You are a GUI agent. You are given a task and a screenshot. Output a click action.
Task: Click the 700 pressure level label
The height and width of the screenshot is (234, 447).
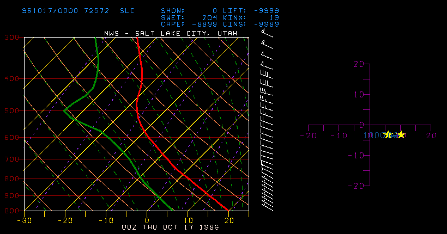pyautogui.click(x=11, y=159)
